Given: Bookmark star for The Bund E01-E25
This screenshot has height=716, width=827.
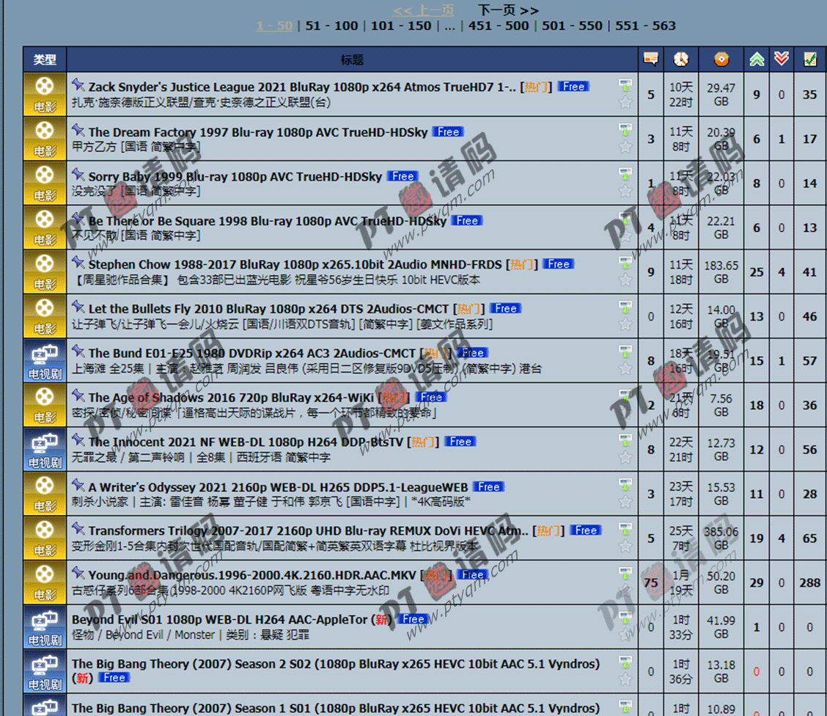Looking at the screenshot, I should point(625,368).
